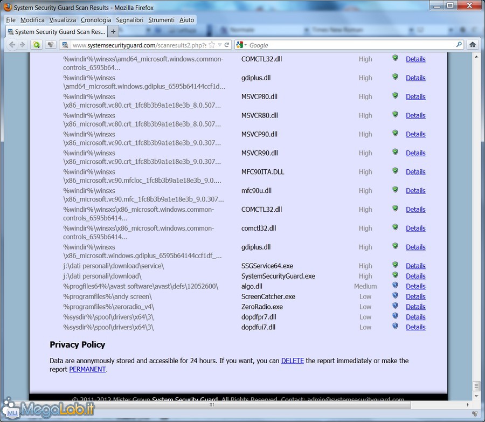Select the Privacy Policy heading

77,344
